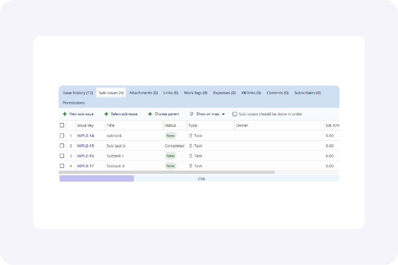Image resolution: width=398 pixels, height=265 pixels.
Task: Go to the Work logs (0) tab
Action: tap(196, 93)
